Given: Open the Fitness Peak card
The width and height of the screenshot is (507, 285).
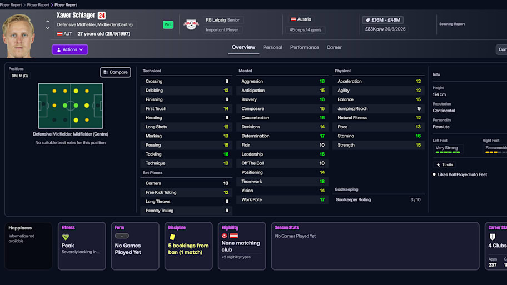Looking at the screenshot, I should click(82, 246).
